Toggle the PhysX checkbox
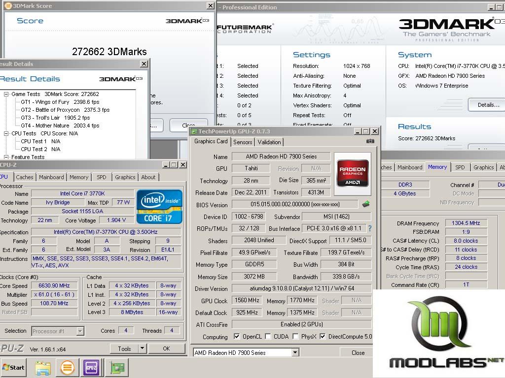The width and height of the screenshot is (505, 378). 295,336
